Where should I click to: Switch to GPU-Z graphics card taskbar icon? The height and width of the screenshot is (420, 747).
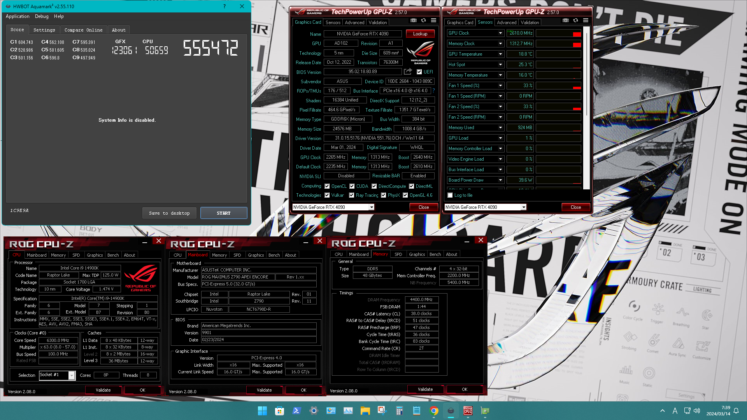point(485,411)
